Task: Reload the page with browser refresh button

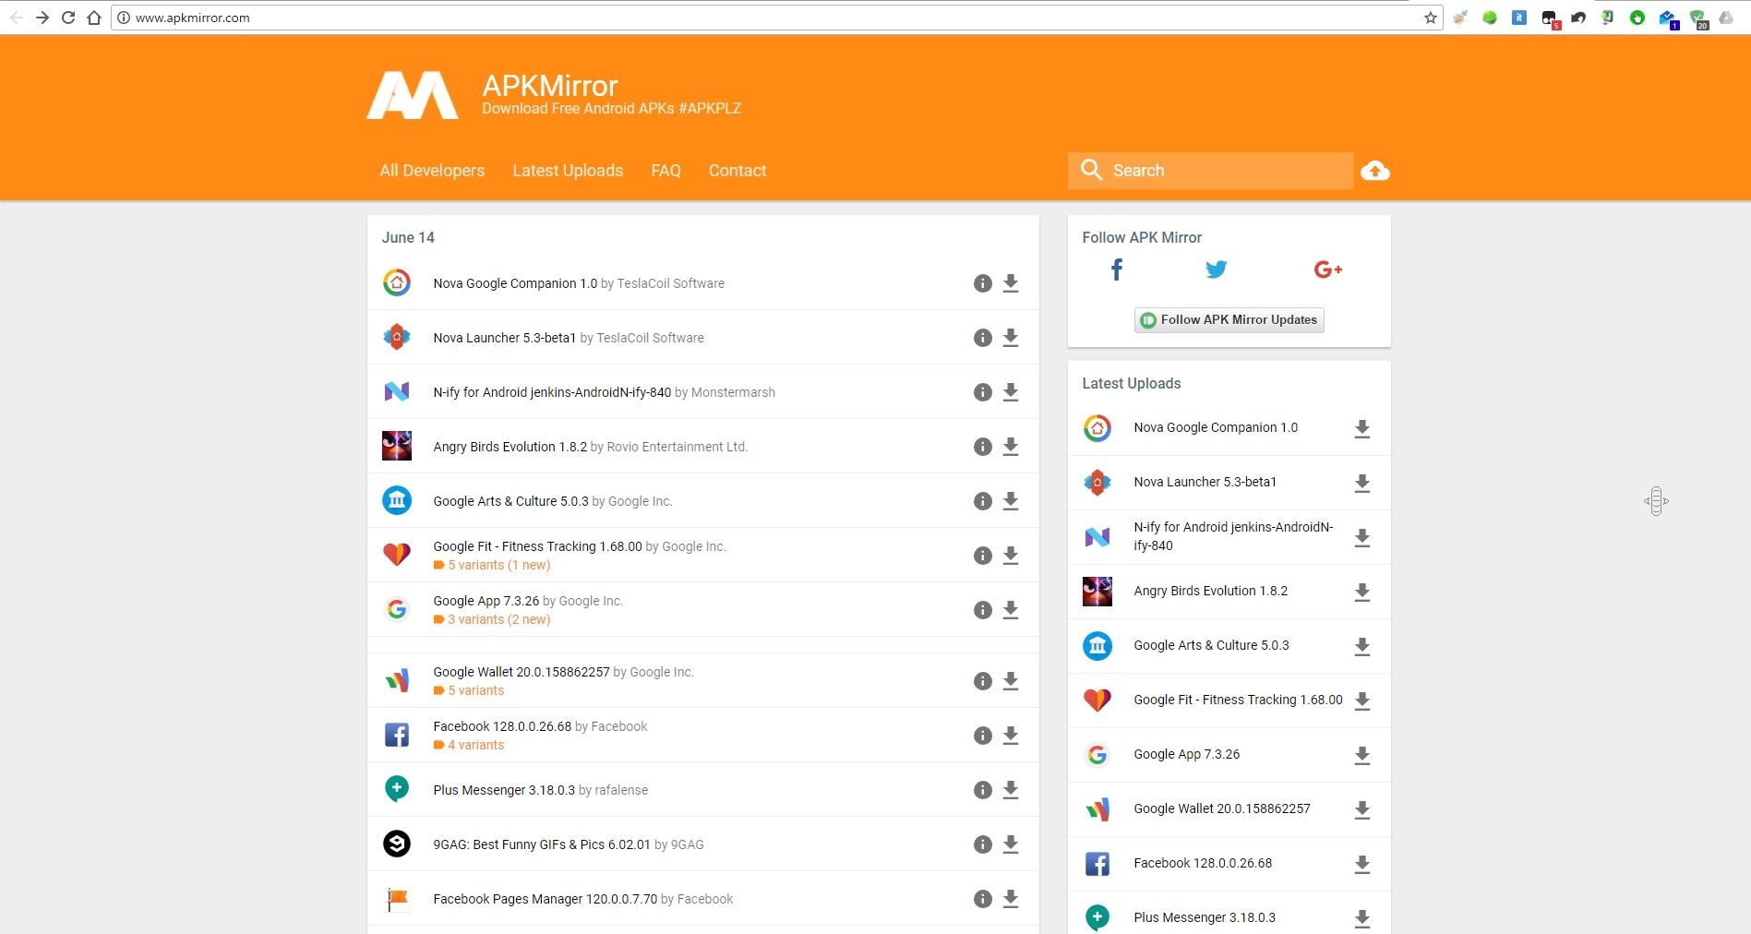Action: tap(67, 18)
